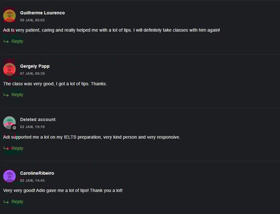
Task: Click the Deleted account avatar icon
Action: [x=9, y=123]
